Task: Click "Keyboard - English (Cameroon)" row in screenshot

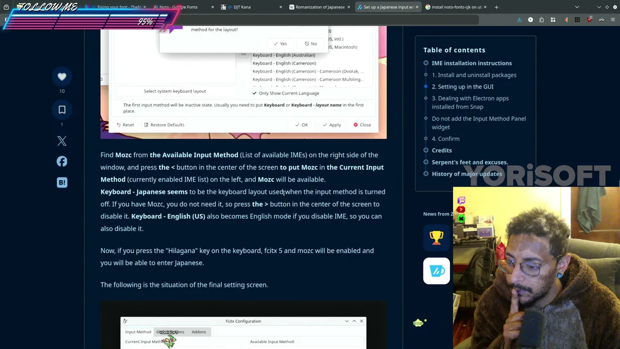Action: click(x=284, y=63)
